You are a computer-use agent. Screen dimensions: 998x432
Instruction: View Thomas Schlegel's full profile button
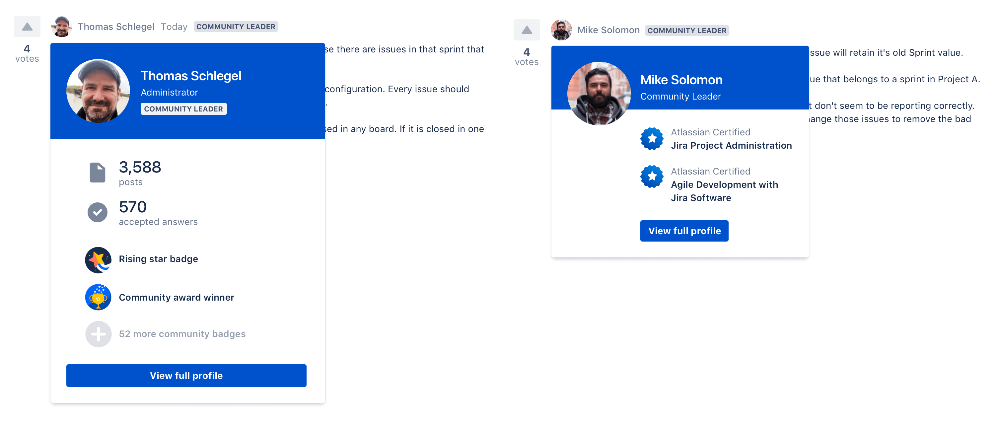pos(186,376)
